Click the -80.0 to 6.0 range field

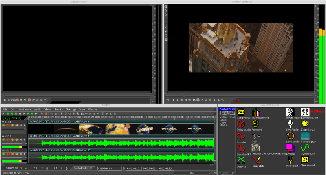(110, 168)
